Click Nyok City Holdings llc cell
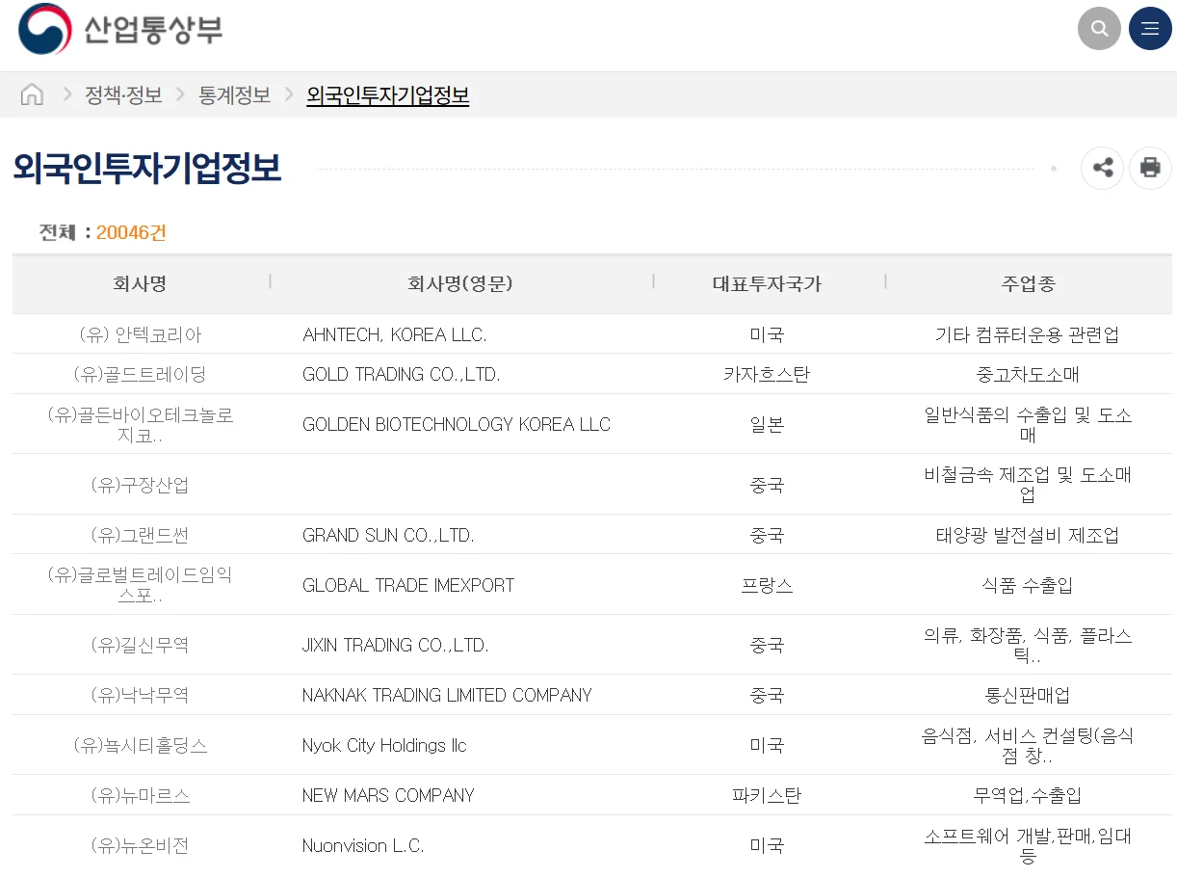The image size is (1177, 877). click(384, 745)
